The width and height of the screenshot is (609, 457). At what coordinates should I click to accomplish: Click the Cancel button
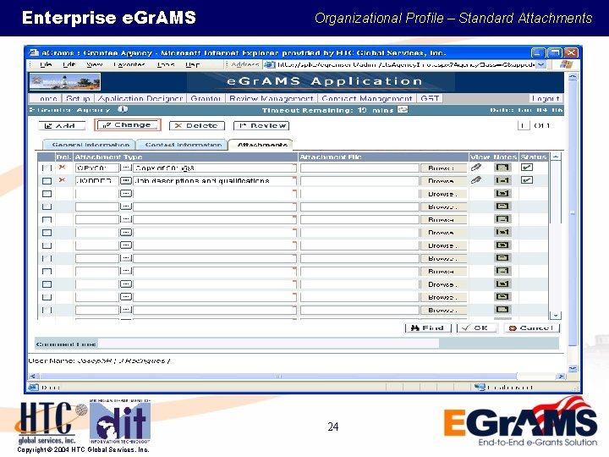532,328
